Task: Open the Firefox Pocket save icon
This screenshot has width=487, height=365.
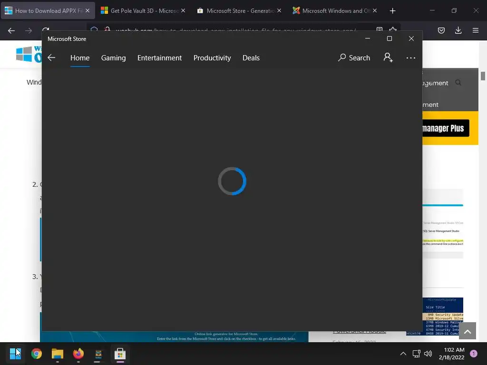Action: pyautogui.click(x=441, y=30)
